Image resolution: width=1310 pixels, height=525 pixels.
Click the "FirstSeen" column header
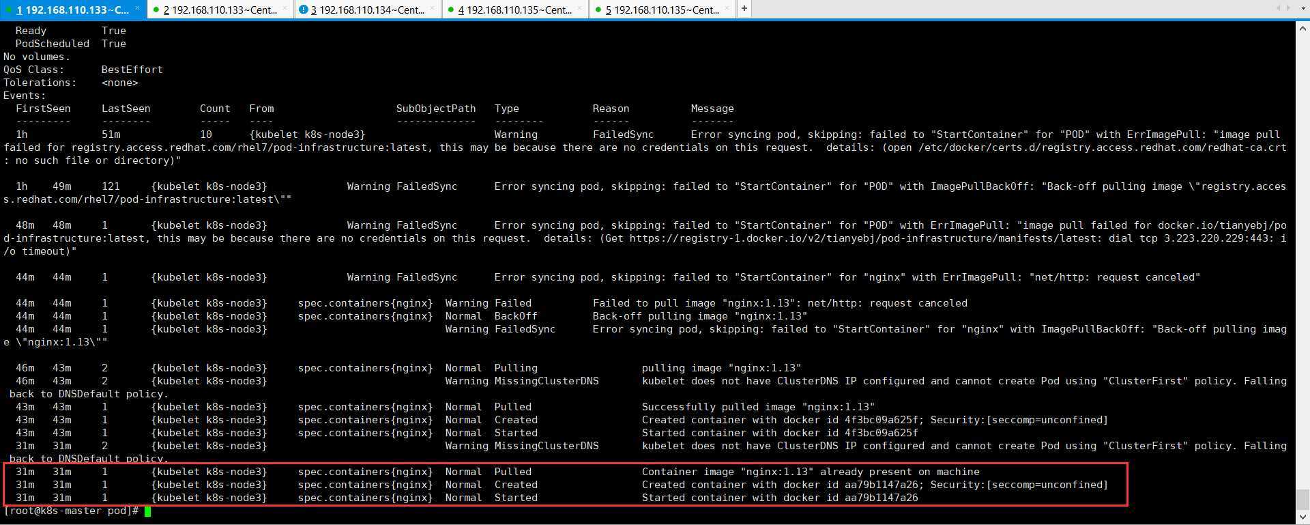coord(43,109)
